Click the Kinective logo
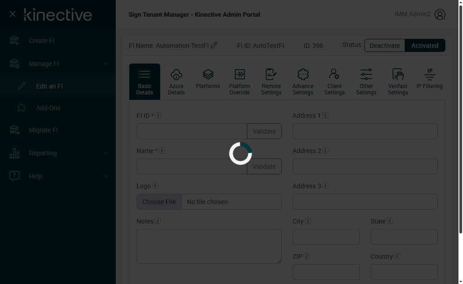 pos(58,14)
